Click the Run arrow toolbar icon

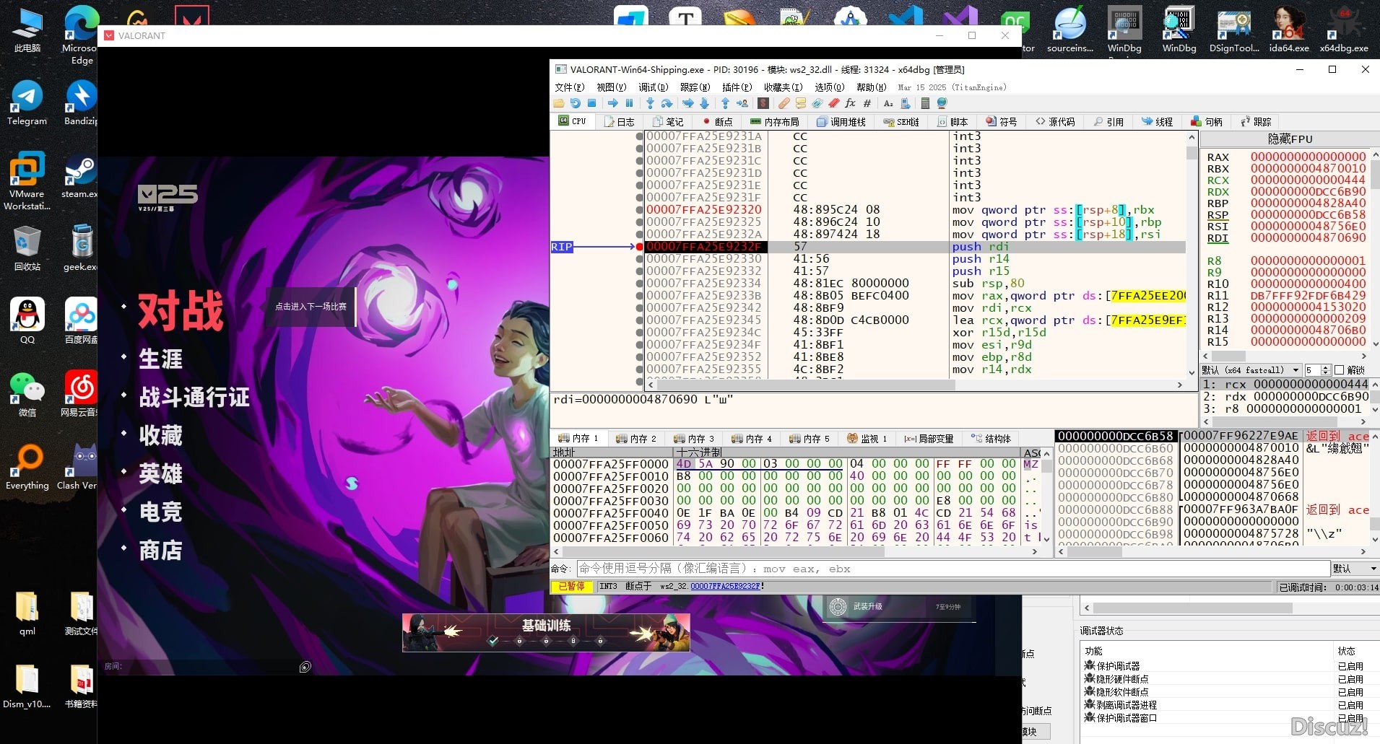tap(612, 104)
